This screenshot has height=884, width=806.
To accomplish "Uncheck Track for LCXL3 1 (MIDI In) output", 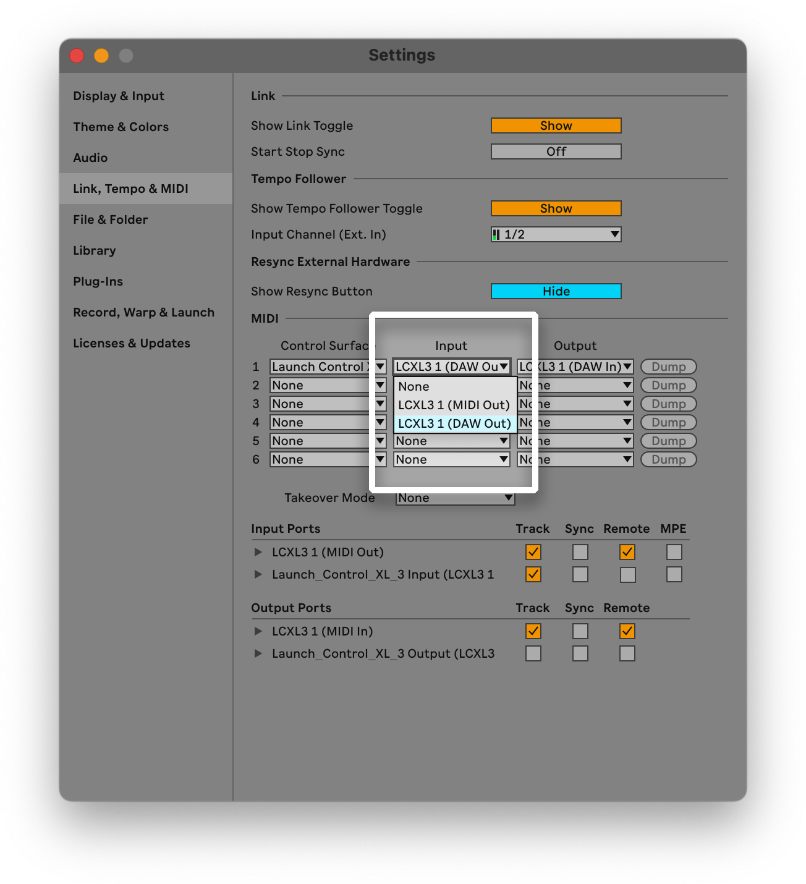I will click(533, 631).
